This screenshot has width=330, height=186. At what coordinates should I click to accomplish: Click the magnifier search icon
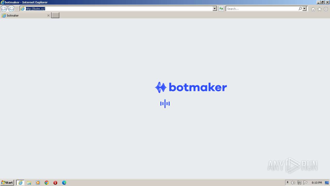(x=300, y=9)
